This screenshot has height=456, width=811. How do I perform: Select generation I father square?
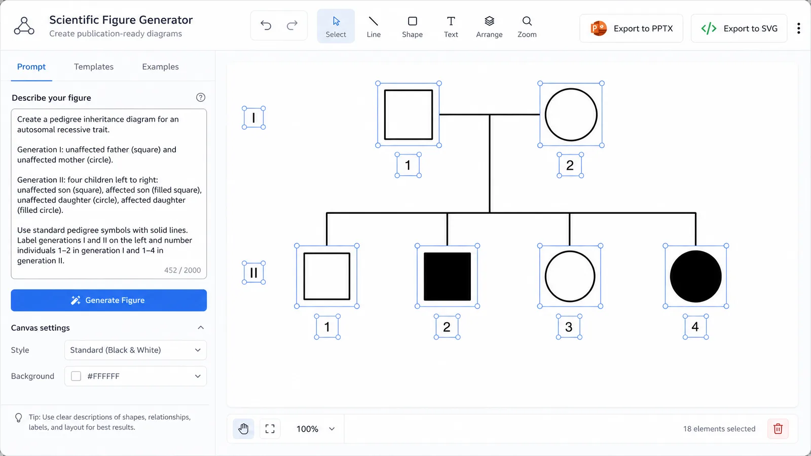click(409, 115)
